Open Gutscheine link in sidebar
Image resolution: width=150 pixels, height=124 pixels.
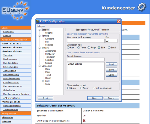click(9, 90)
